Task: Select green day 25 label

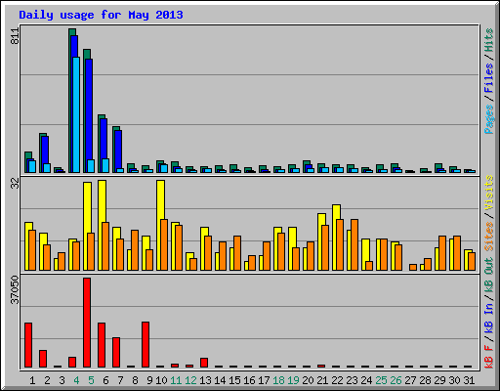Action: [381, 380]
